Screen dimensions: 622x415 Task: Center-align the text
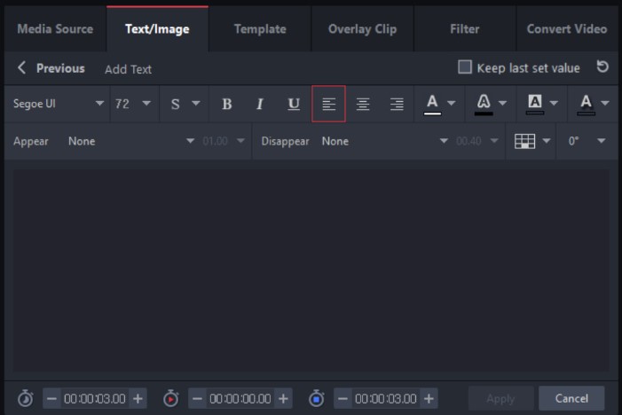click(363, 104)
